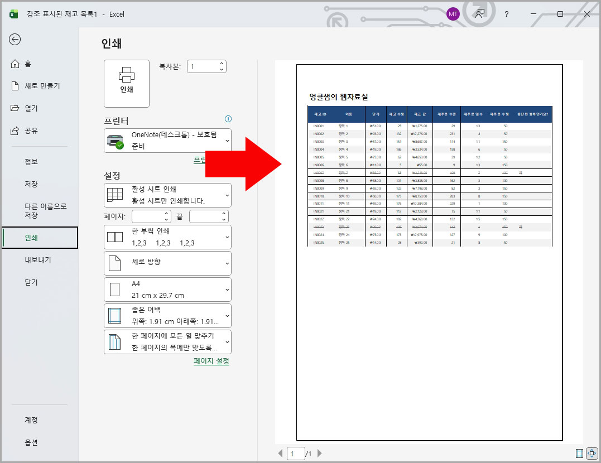Click the current page number box
This screenshot has width=601, height=463.
296,454
